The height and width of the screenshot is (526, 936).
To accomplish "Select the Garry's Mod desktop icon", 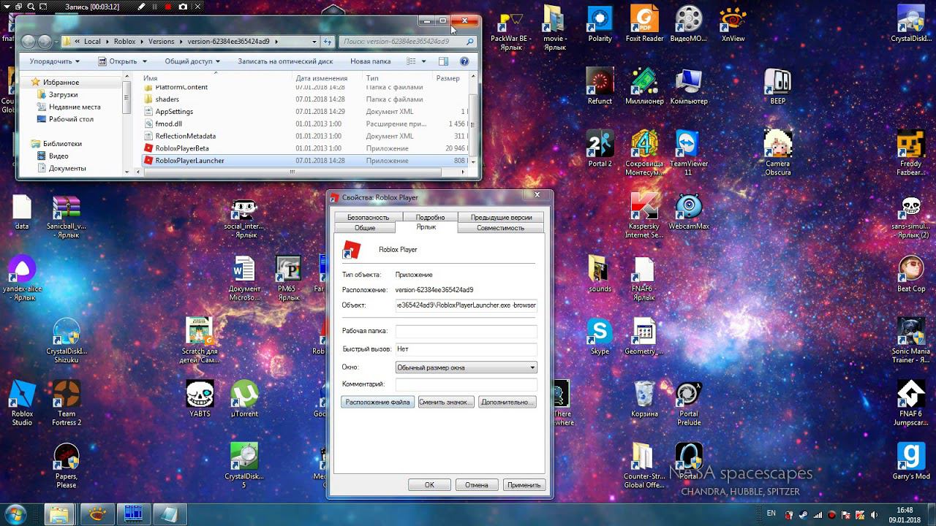I will (911, 462).
